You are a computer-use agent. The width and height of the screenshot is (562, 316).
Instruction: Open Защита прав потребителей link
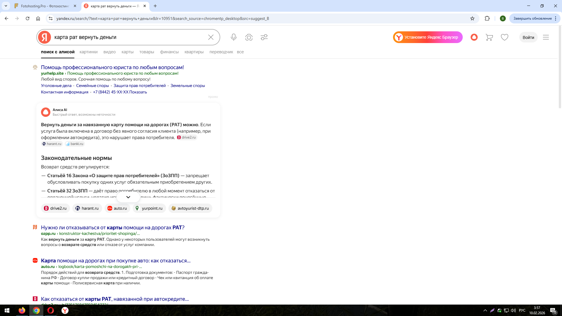pos(140,86)
